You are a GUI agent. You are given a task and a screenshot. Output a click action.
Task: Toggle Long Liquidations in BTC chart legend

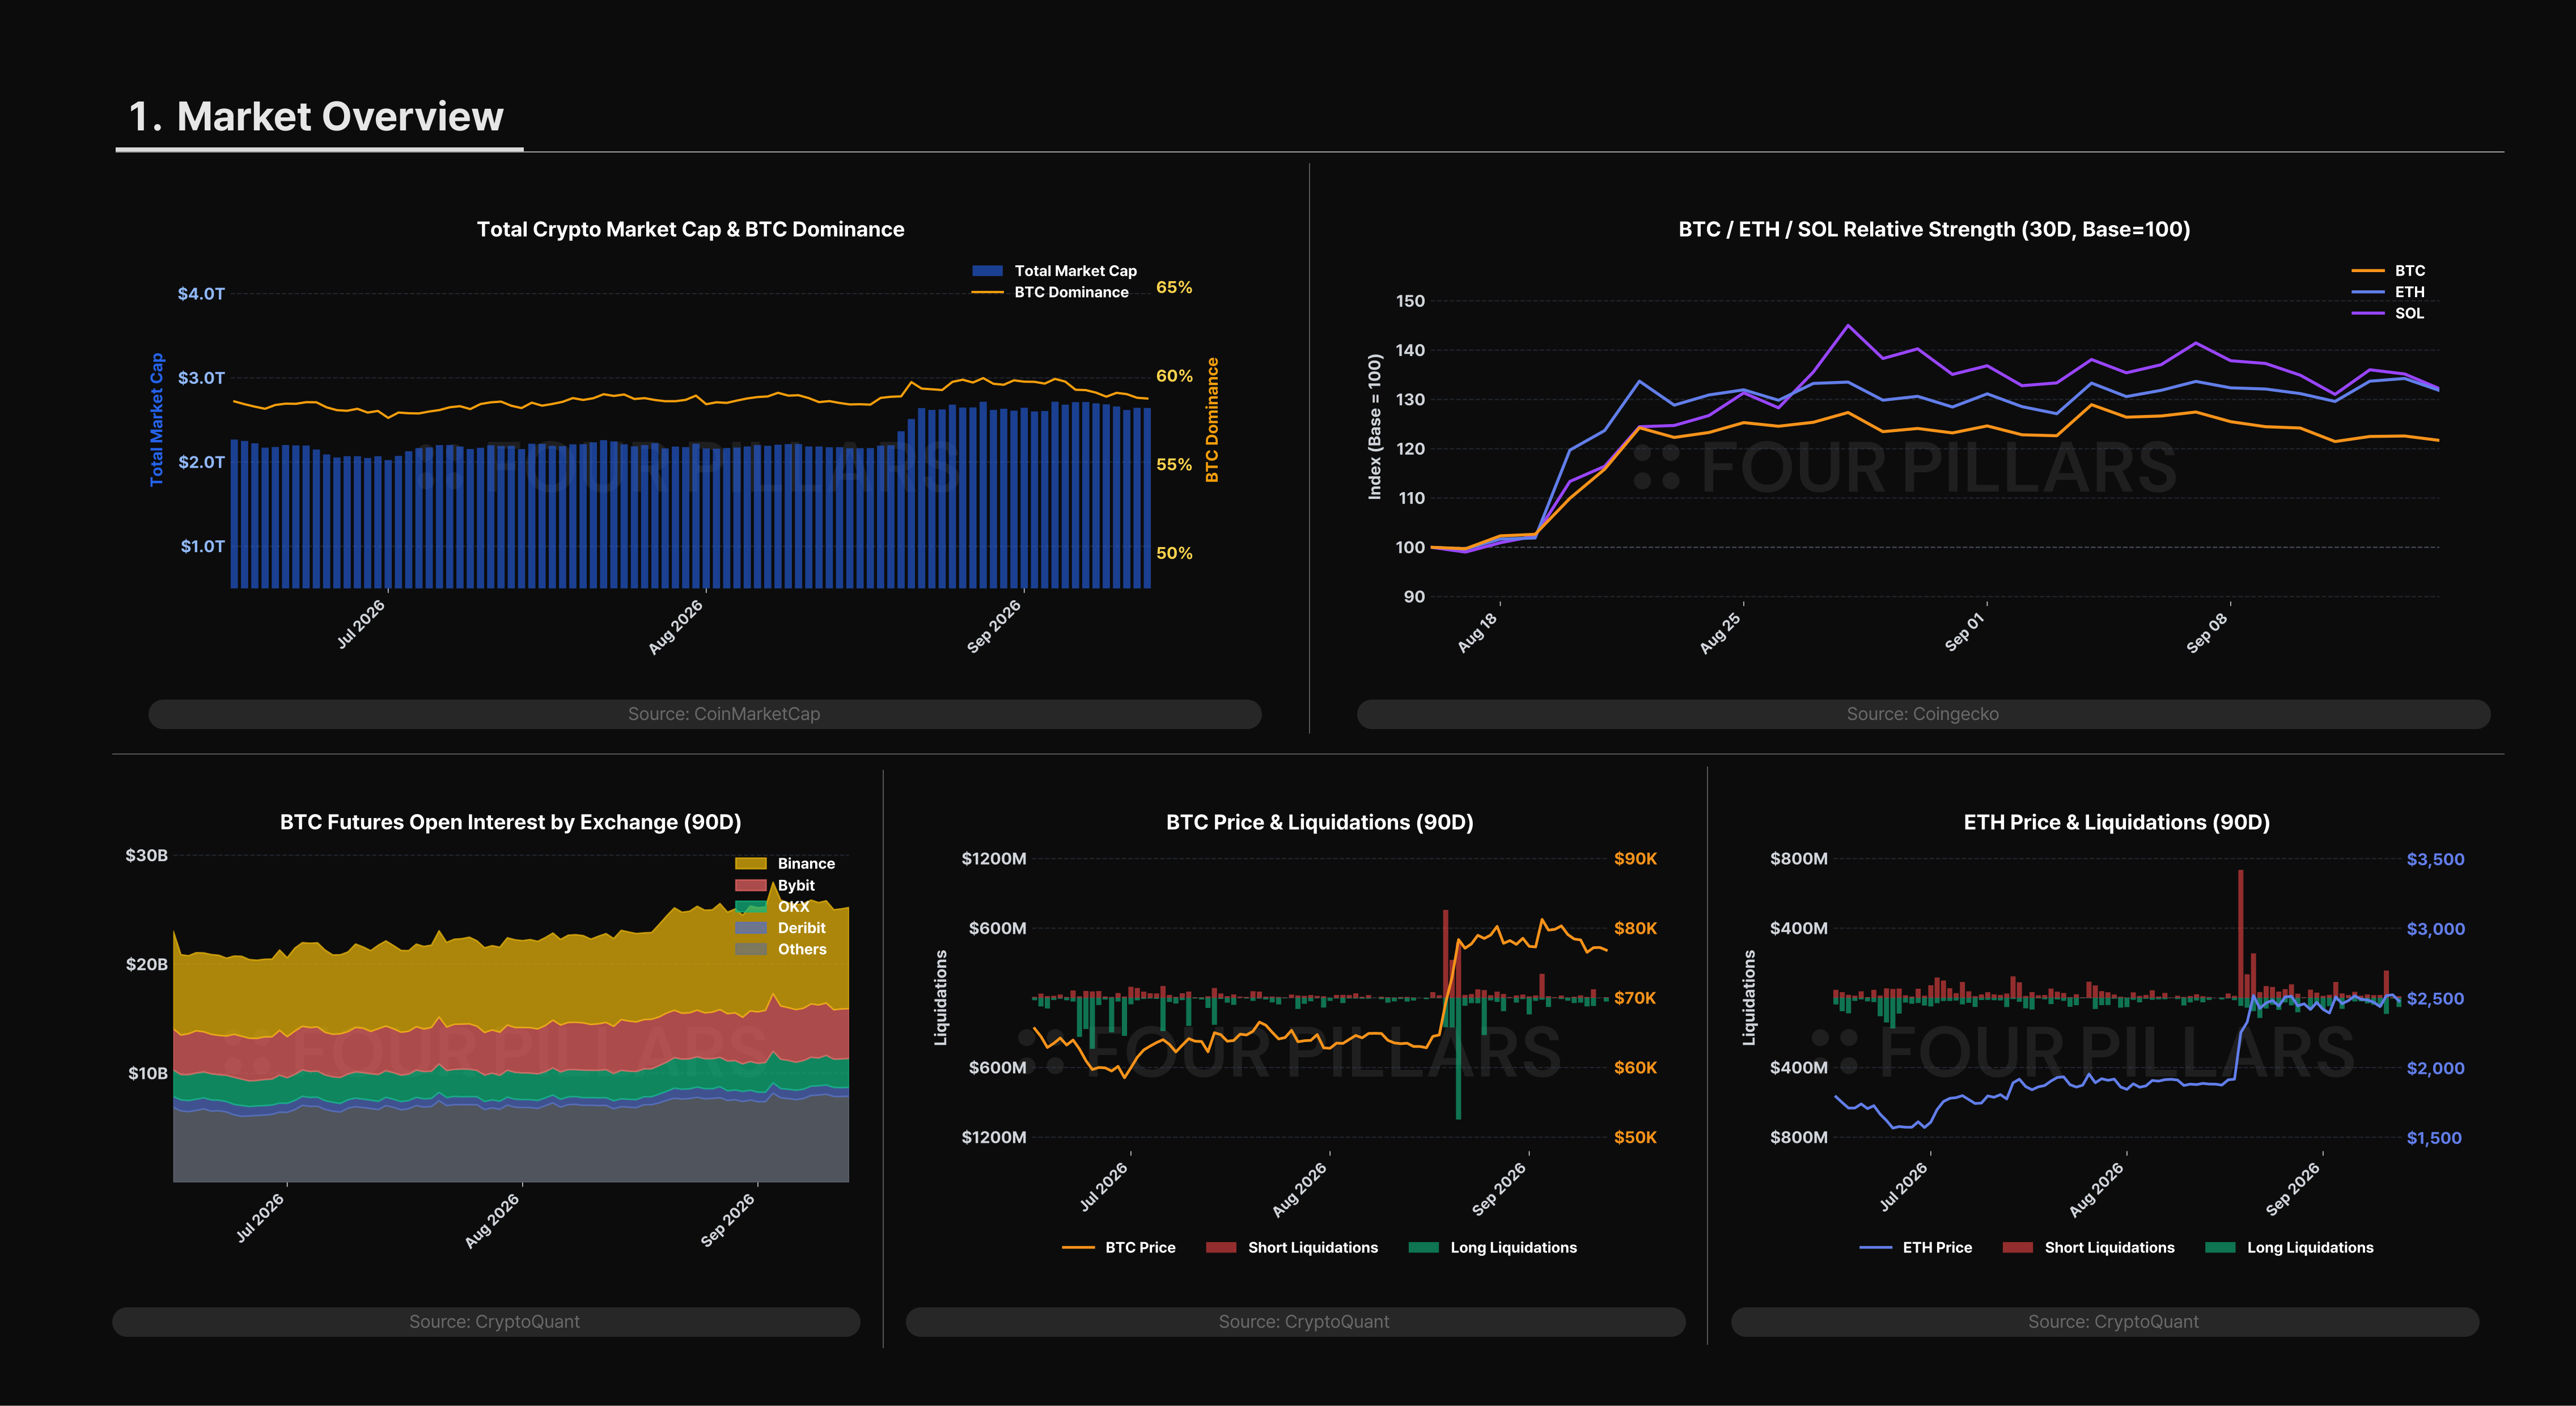pyautogui.click(x=1492, y=1247)
